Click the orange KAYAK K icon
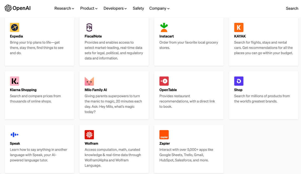301x174 pixels. point(239,27)
